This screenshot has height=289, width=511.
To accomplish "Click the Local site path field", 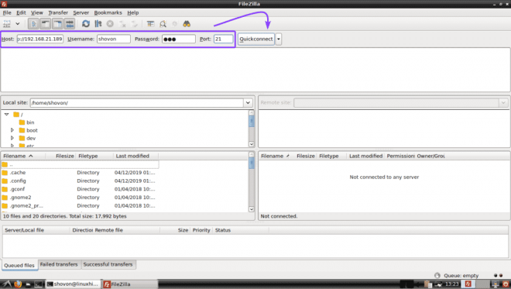I will pyautogui.click(x=137, y=103).
